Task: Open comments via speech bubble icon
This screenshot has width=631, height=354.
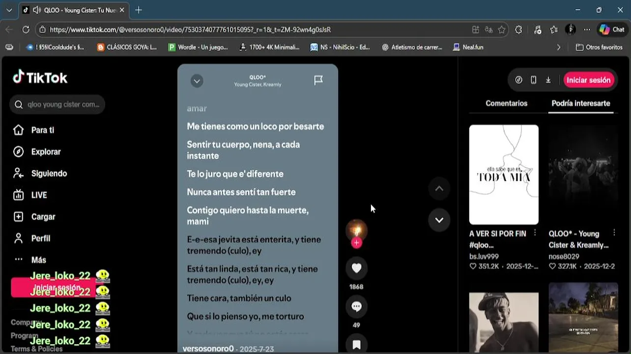Action: 356,306
